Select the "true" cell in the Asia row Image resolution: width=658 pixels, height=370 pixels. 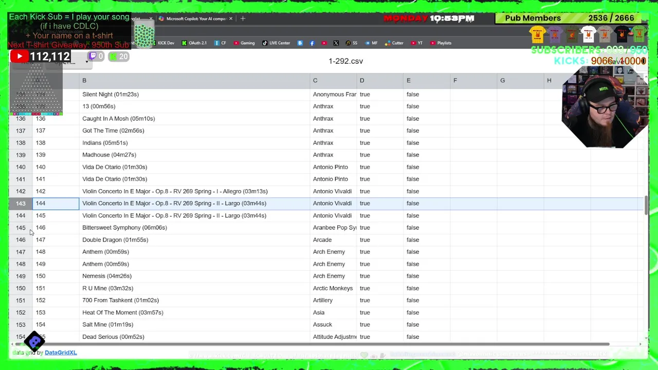point(380,312)
